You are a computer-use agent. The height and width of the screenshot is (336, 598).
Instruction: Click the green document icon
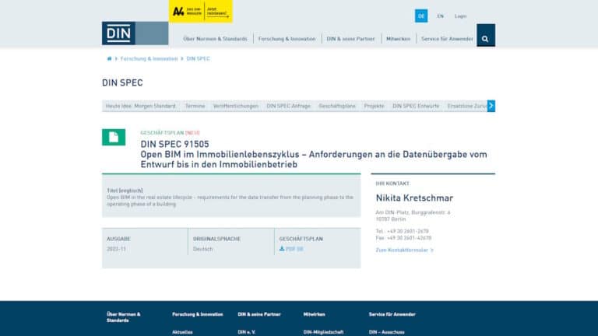(x=114, y=137)
